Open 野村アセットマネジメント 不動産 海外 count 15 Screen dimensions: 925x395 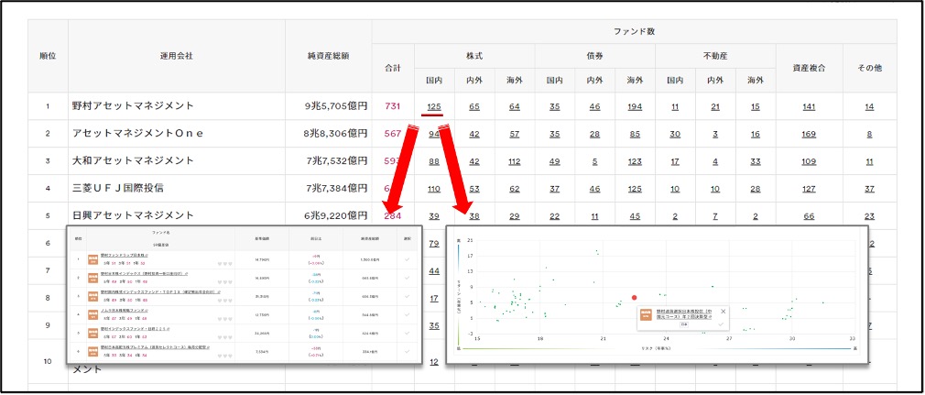point(755,107)
